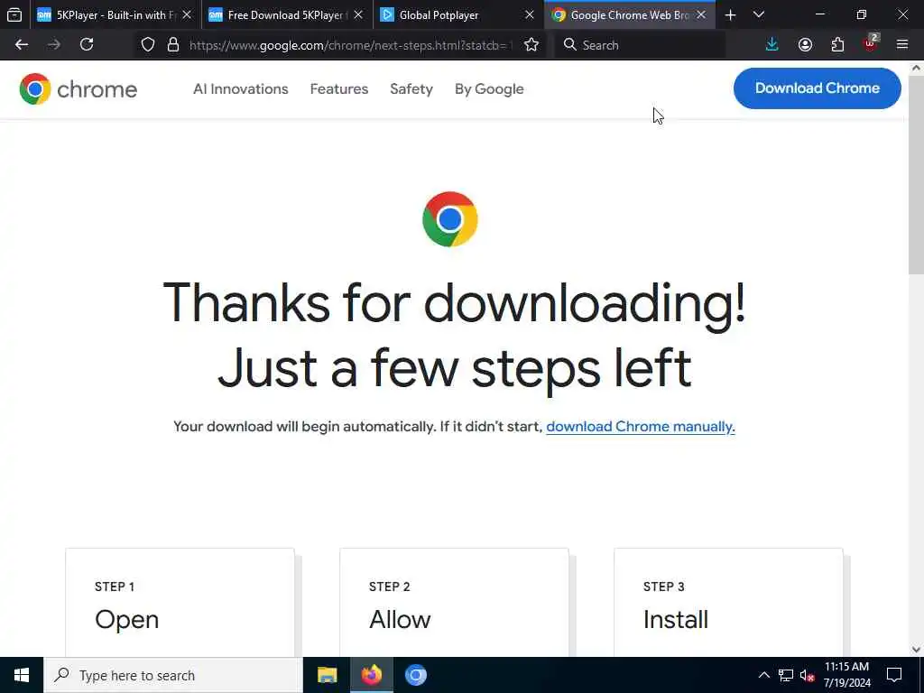Image resolution: width=924 pixels, height=693 pixels.
Task: Switch to 5KPlayer Built-in tab
Action: (x=115, y=15)
